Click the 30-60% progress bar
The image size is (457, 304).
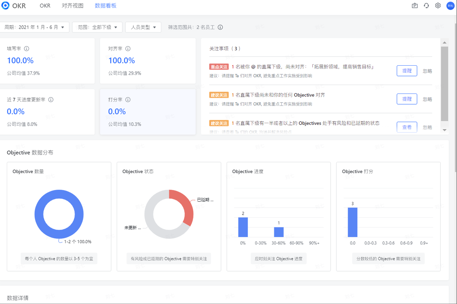pyautogui.click(x=279, y=232)
